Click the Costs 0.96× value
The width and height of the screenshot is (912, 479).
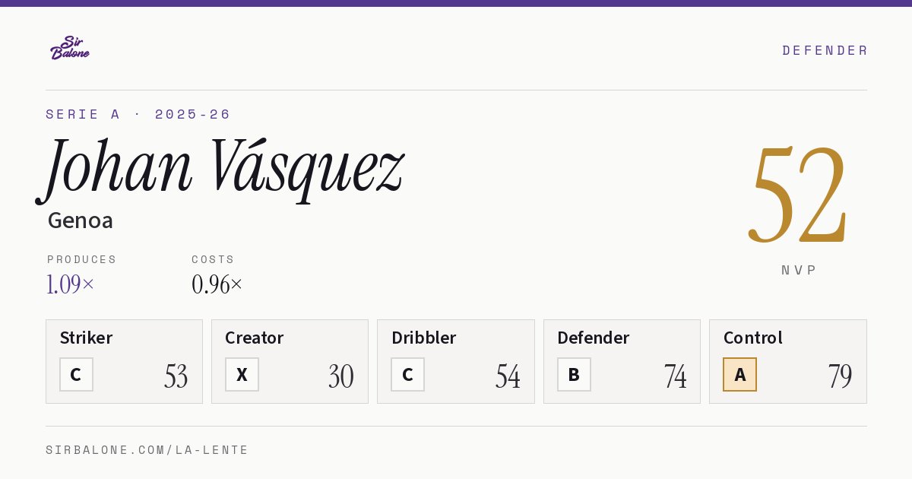pyautogui.click(x=217, y=284)
